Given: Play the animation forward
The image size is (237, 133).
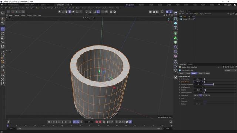Looking at the screenshot, I should 59,122.
